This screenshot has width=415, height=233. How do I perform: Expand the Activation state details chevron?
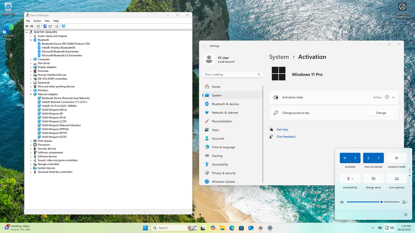[x=393, y=97]
